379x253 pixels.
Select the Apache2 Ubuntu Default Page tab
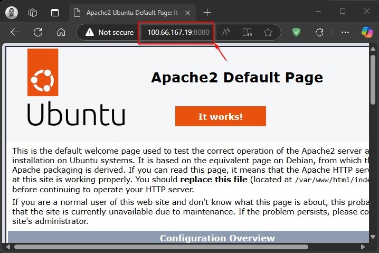(x=132, y=13)
